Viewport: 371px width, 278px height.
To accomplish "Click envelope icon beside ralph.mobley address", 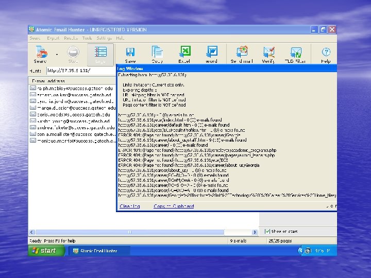I will tap(33, 88).
